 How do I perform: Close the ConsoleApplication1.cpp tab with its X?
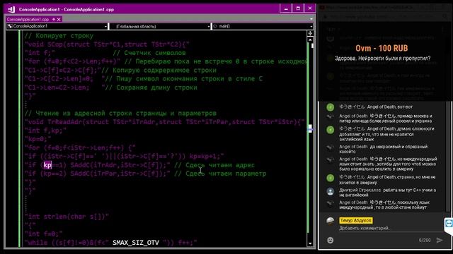[x=59, y=19]
